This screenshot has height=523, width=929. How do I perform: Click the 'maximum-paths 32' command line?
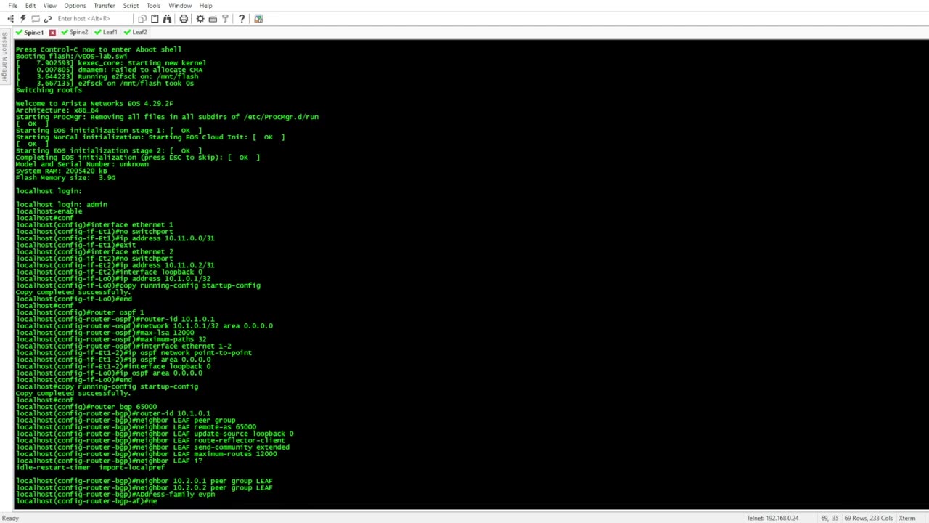point(111,339)
